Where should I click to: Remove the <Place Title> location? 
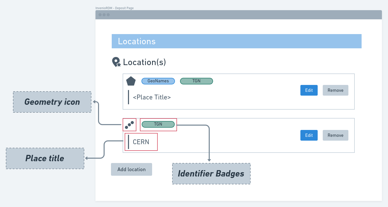tap(335, 90)
